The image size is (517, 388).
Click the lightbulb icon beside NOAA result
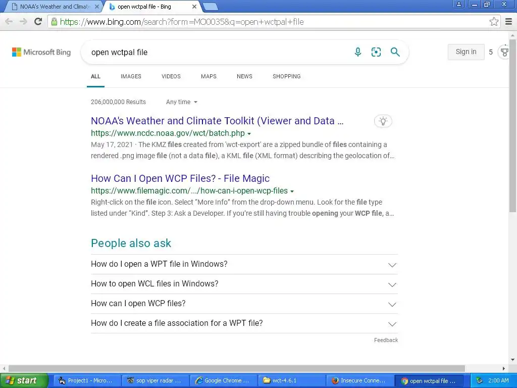point(383,121)
